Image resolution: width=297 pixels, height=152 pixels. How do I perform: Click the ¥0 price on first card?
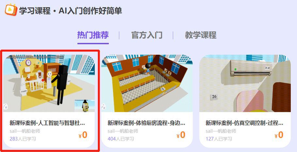pyautogui.click(x=83, y=135)
